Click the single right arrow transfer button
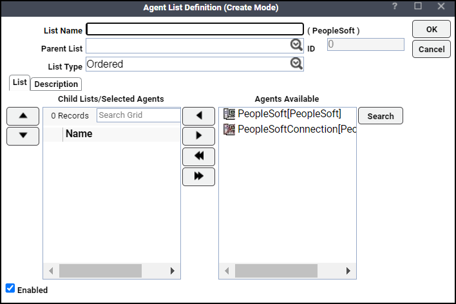The image size is (456, 304). pyautogui.click(x=198, y=136)
